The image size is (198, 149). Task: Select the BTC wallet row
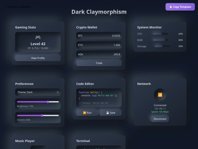(x=99, y=36)
